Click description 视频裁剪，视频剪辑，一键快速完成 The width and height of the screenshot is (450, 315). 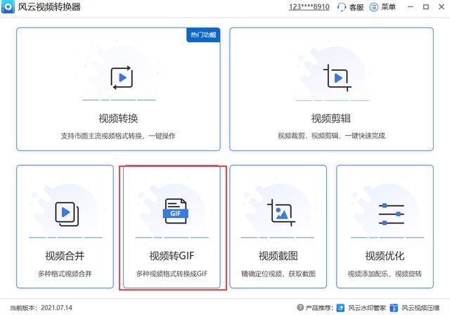[x=331, y=136]
